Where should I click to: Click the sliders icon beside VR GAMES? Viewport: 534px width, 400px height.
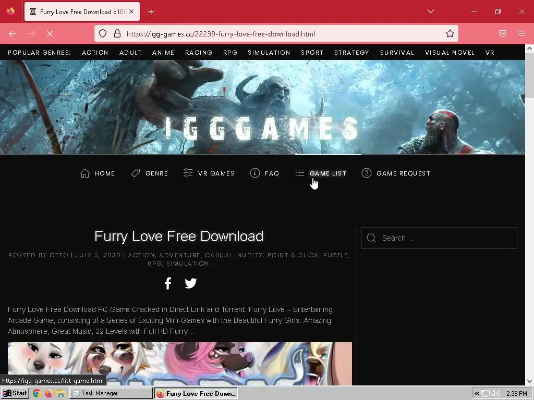(188, 173)
